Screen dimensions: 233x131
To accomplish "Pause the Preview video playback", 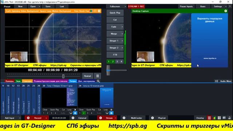I will (x=98, y=76).
